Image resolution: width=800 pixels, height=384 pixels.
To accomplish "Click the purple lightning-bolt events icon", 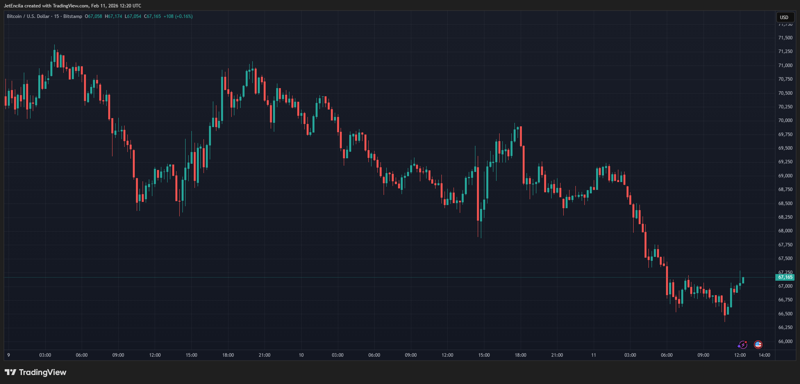I will pos(742,345).
